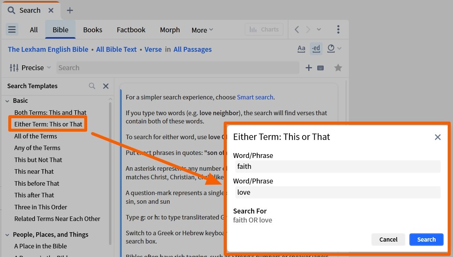453x257 pixels.
Task: Click second Word/Phrase field containing love
Action: (x=338, y=192)
